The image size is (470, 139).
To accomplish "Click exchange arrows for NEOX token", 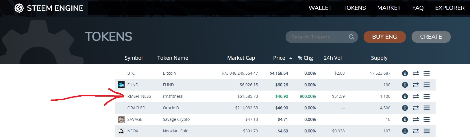I will click(416, 131).
